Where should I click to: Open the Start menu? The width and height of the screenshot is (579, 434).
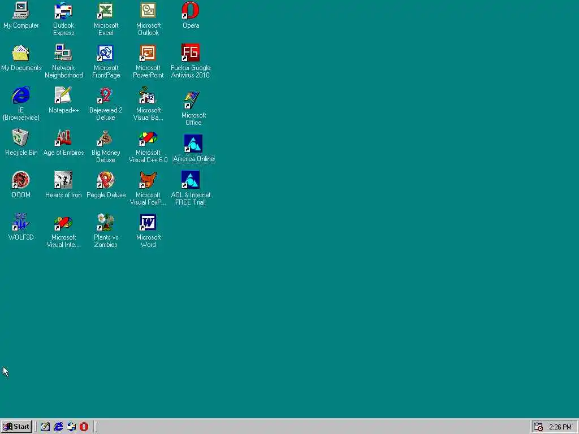click(16, 427)
